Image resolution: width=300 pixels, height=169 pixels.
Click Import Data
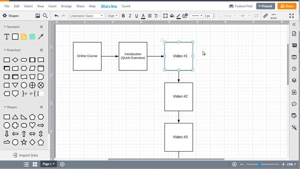click(25, 155)
